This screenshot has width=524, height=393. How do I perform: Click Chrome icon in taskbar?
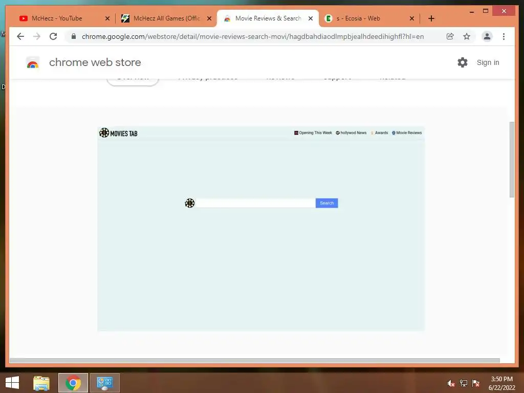click(73, 383)
